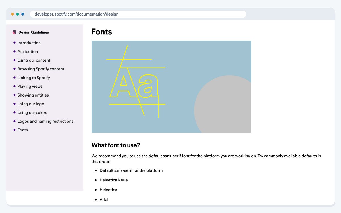The width and height of the screenshot is (341, 213).
Task: Select Logos and naming restrictions
Action: [x=45, y=121]
